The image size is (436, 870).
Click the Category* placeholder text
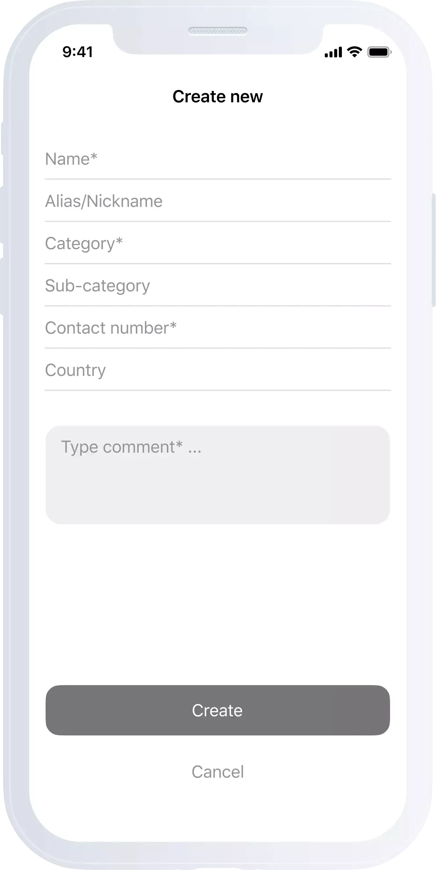coord(84,244)
